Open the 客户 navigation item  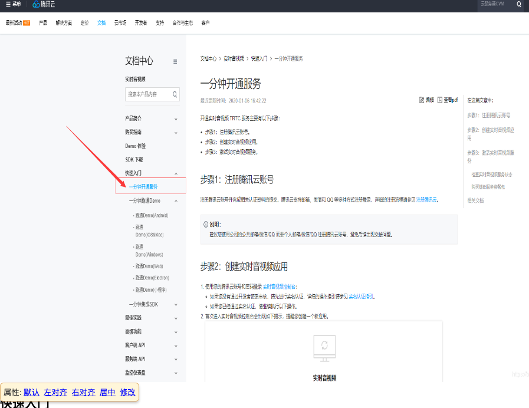click(205, 22)
